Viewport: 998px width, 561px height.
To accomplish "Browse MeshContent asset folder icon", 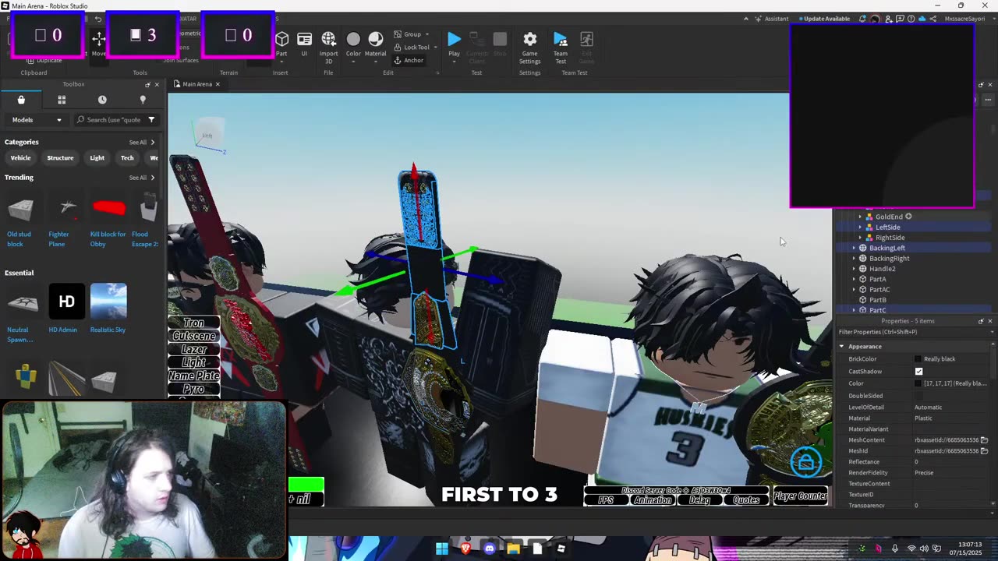I will [x=984, y=440].
